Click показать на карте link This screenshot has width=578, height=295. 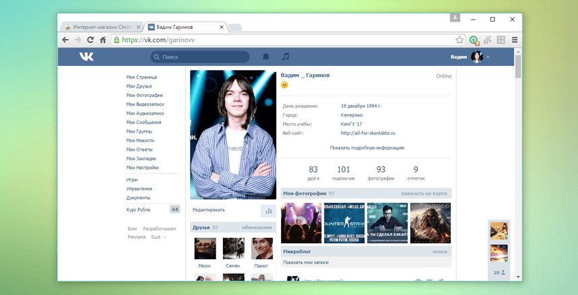coord(424,193)
